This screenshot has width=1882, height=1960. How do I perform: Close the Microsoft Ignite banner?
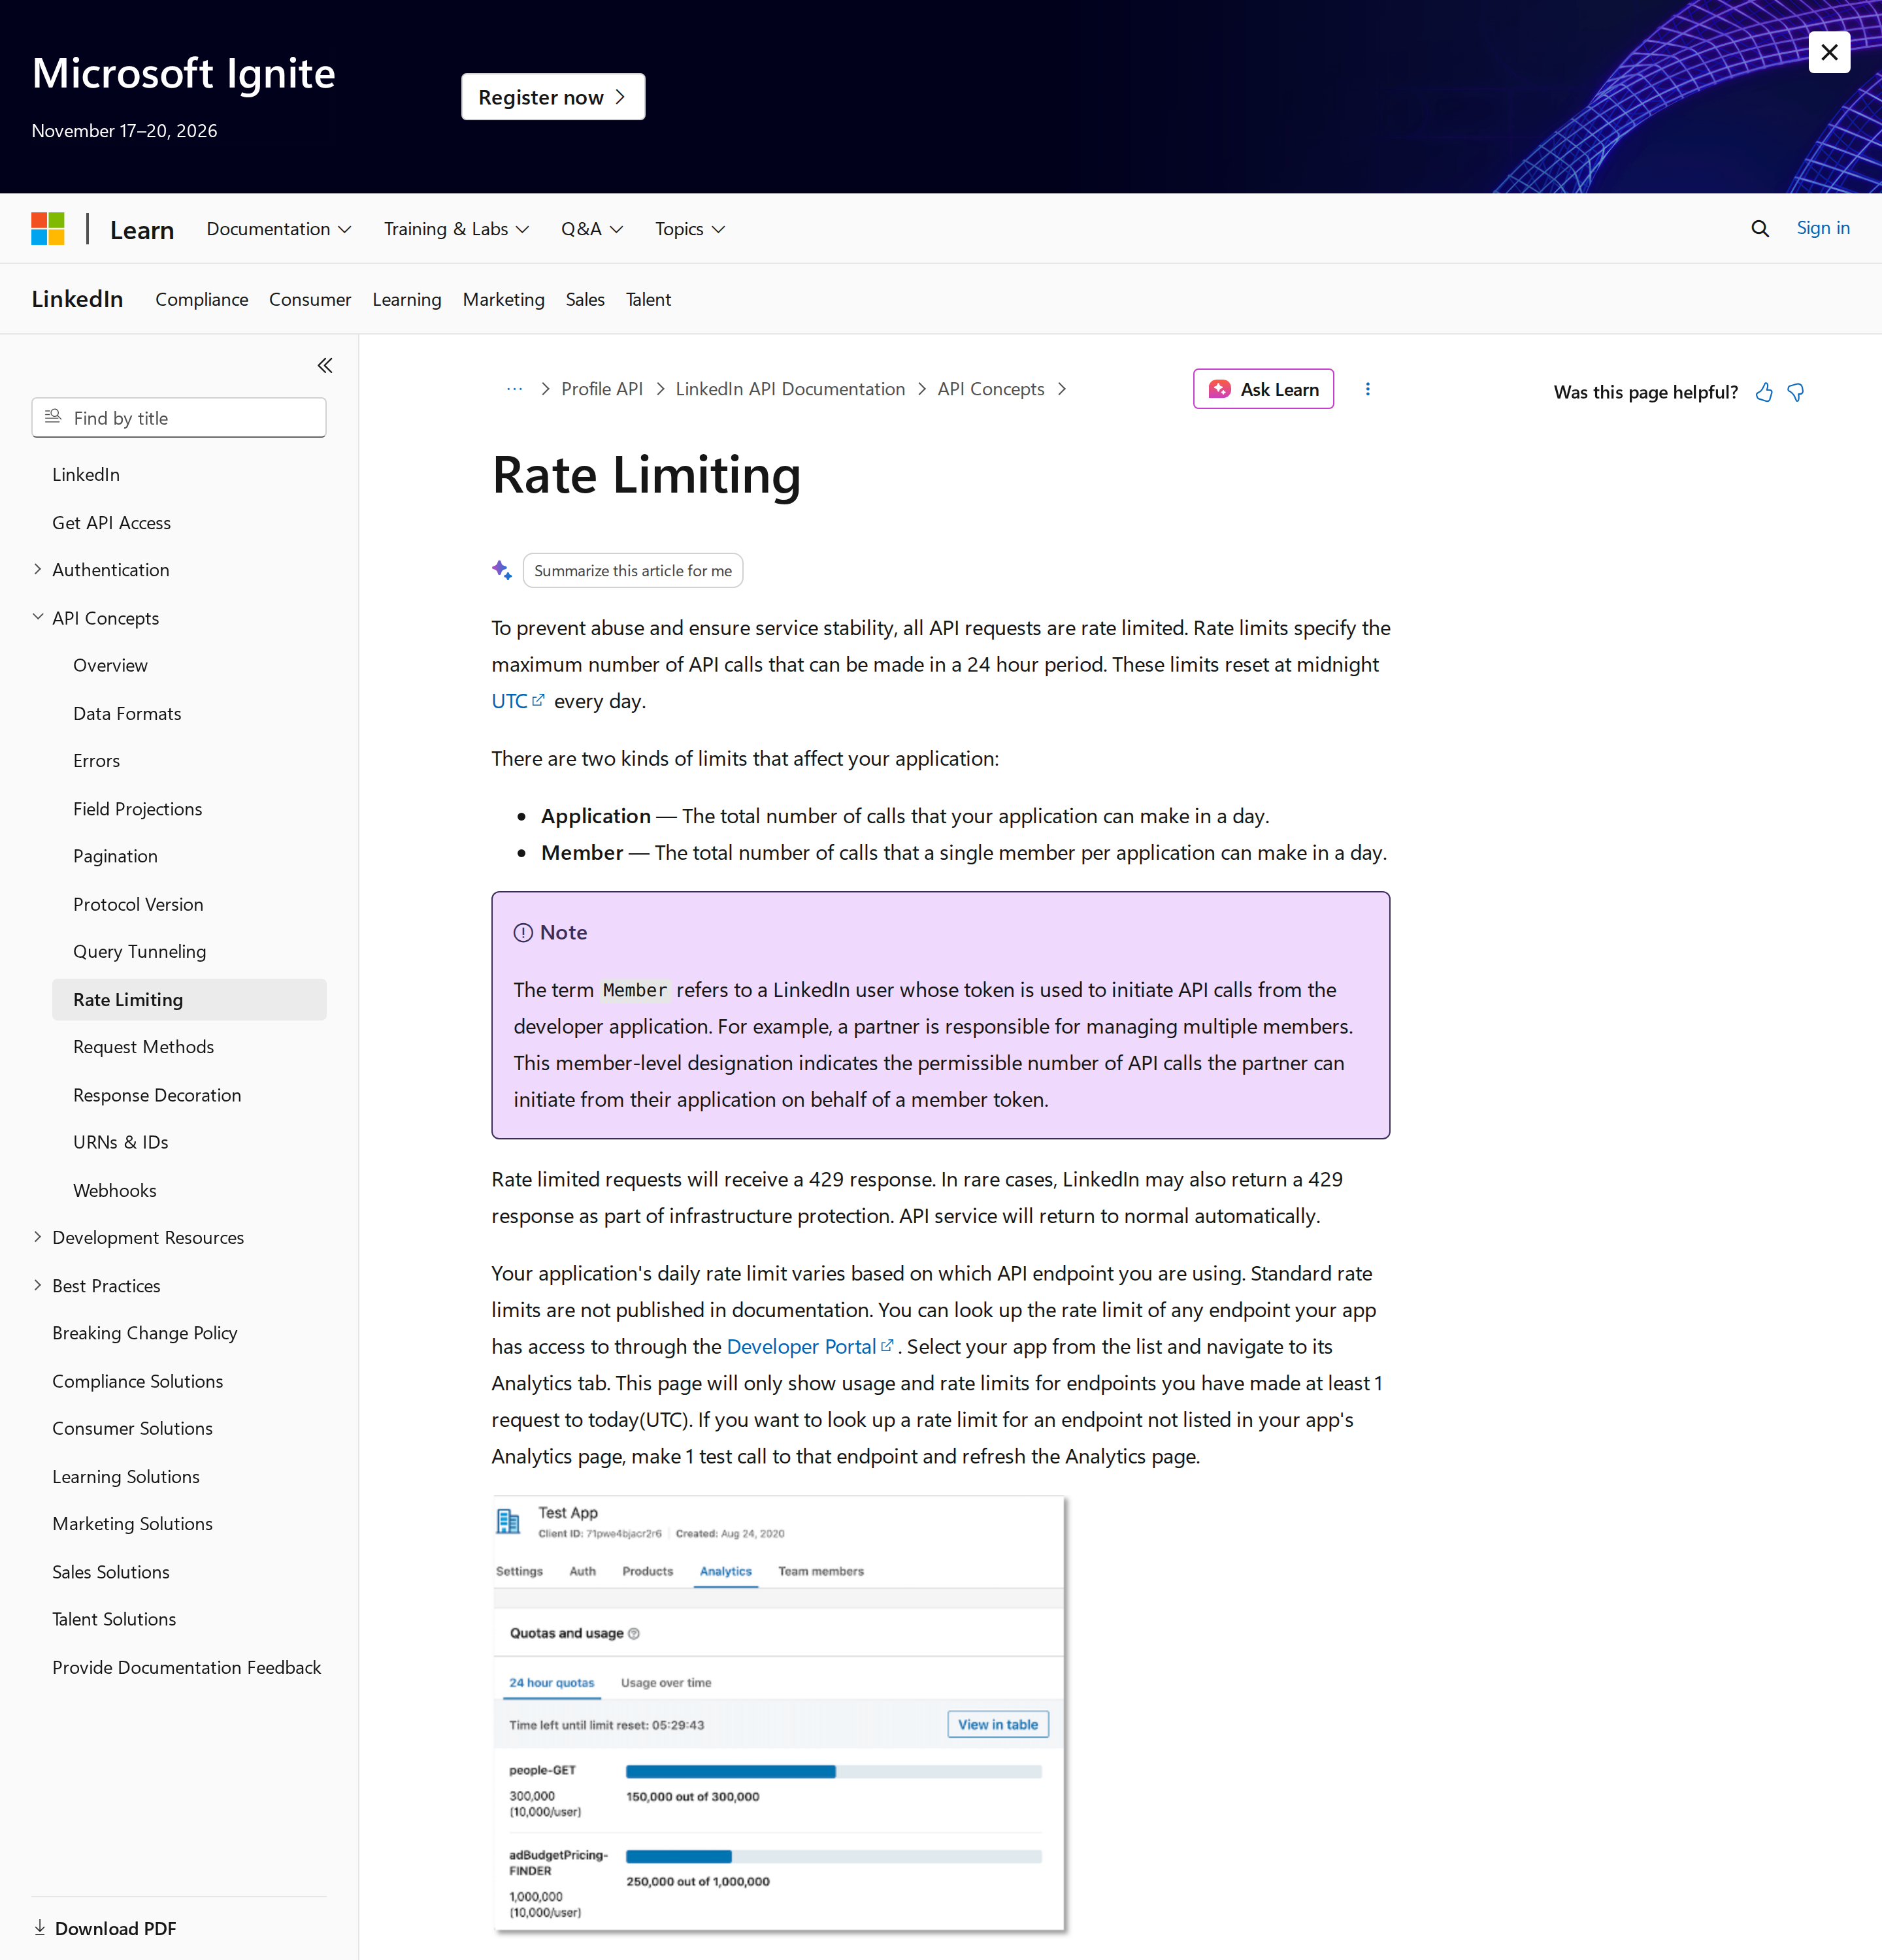(x=1828, y=52)
